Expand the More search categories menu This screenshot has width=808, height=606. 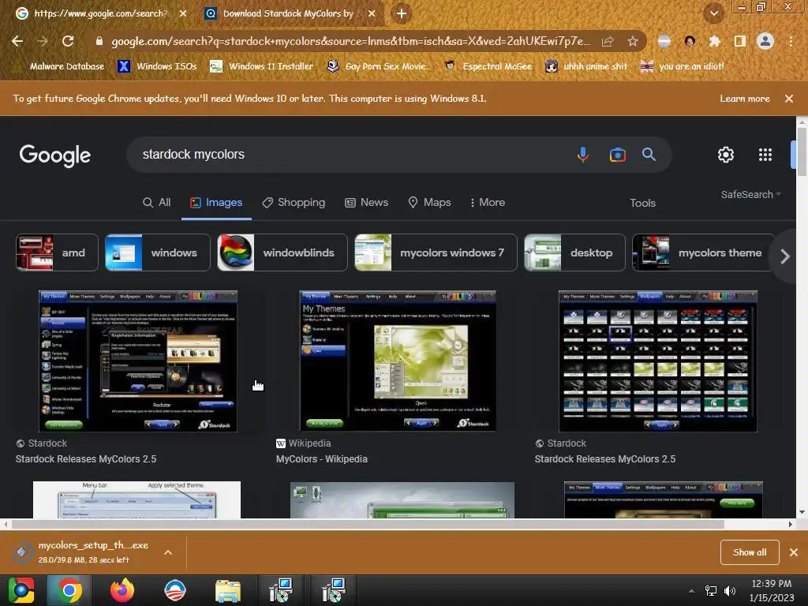pos(488,203)
